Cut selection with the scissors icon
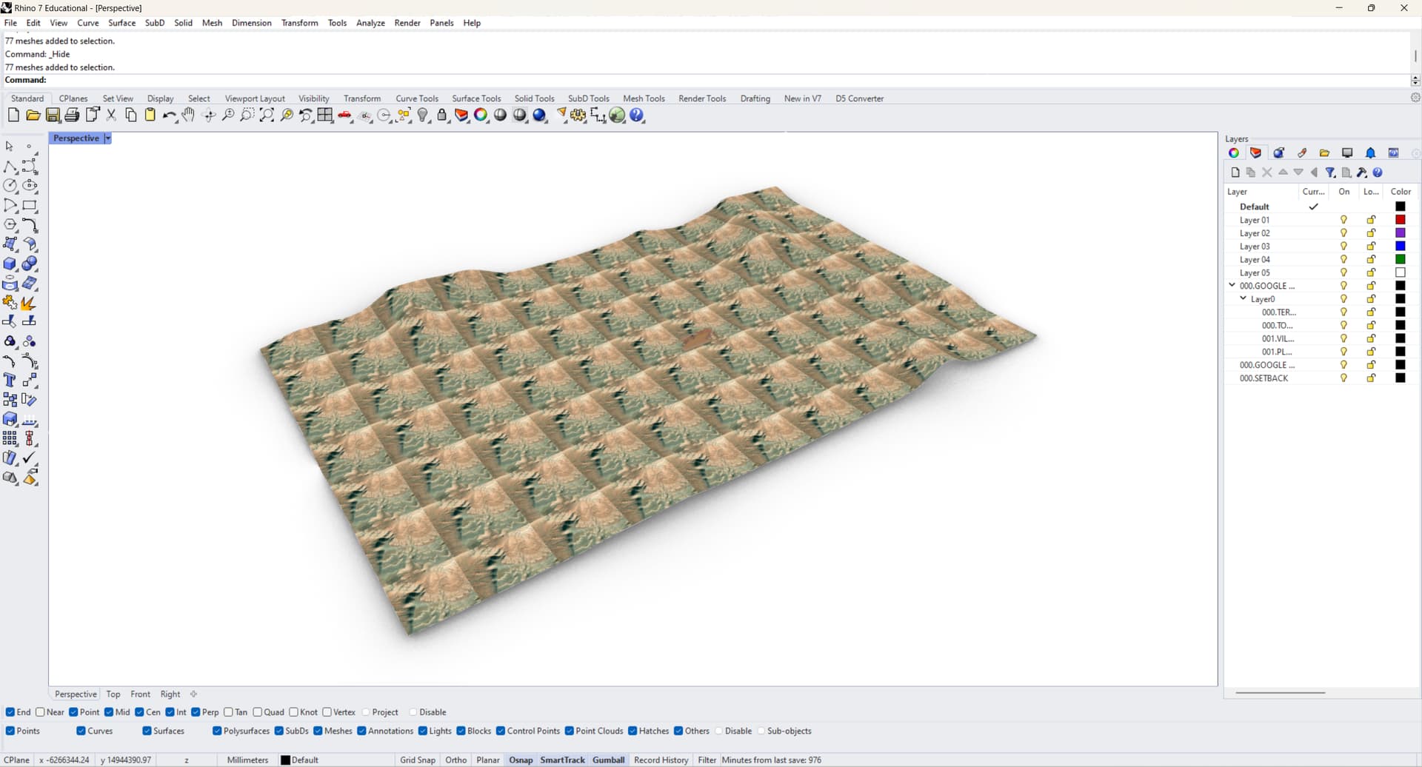 [x=112, y=115]
